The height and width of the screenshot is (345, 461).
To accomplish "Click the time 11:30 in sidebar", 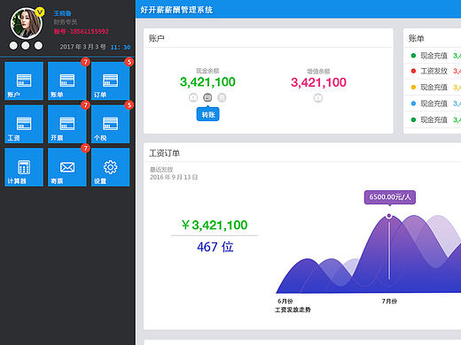I will [121, 47].
